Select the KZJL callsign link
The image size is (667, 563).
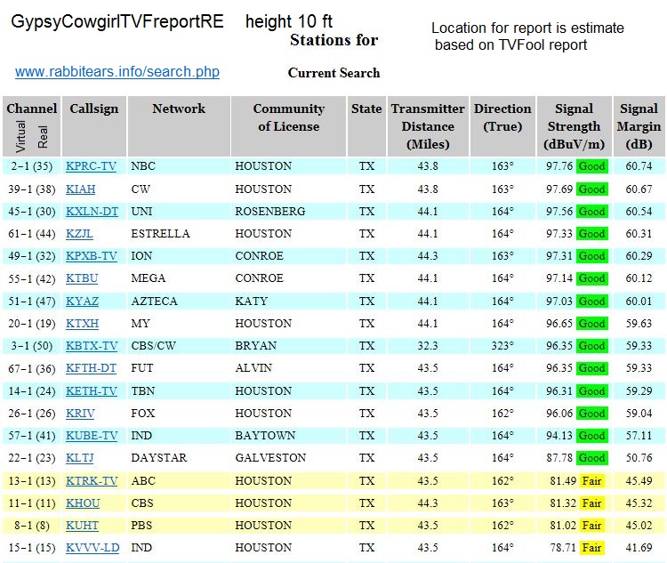[79, 234]
